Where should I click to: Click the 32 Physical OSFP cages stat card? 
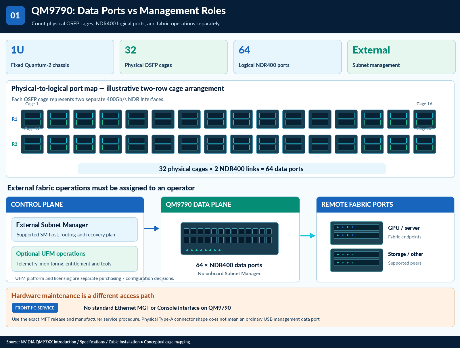[174, 57]
